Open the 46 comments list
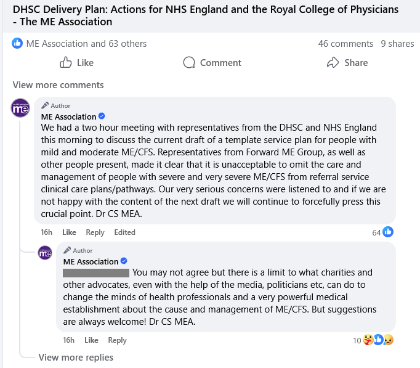The image size is (420, 368). pyautogui.click(x=345, y=43)
